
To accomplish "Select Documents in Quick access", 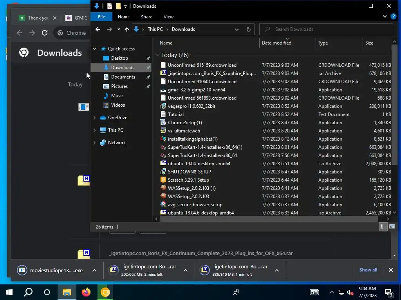I will point(123,77).
